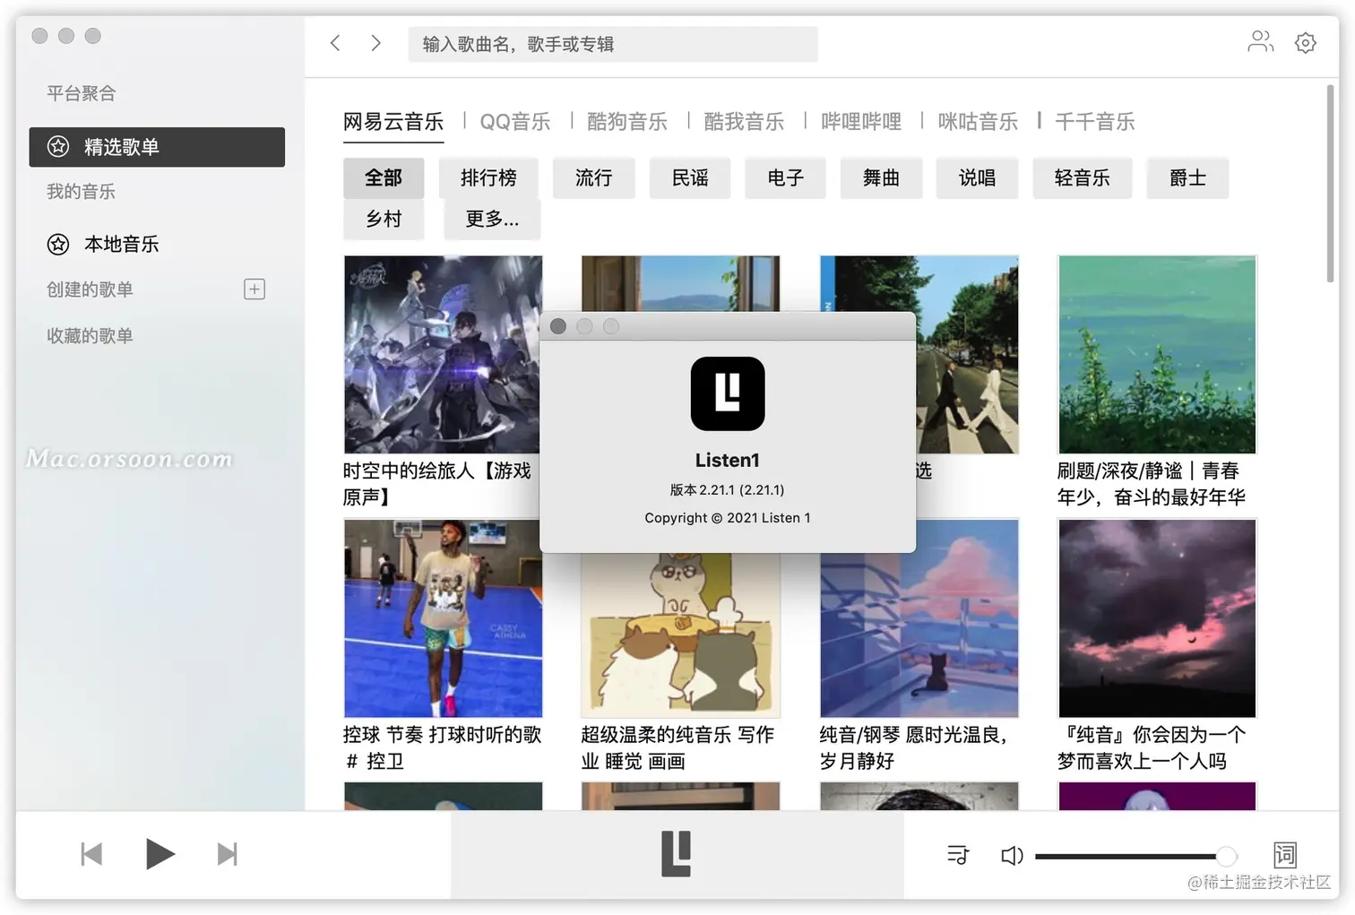
Task: Open the settings gear icon
Action: point(1306,43)
